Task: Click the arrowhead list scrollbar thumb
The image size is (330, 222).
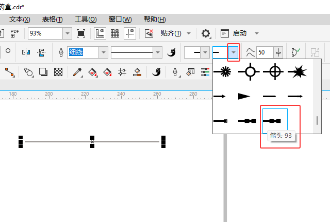Action: click(x=317, y=120)
